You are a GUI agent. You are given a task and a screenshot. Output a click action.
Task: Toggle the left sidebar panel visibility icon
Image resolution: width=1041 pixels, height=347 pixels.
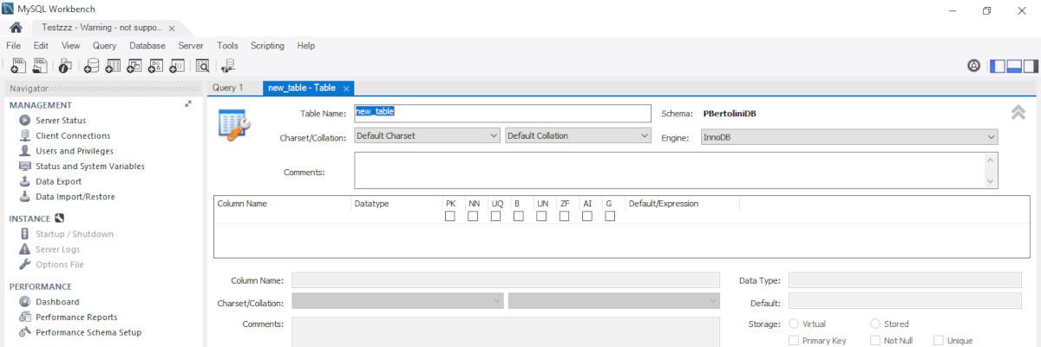[998, 65]
